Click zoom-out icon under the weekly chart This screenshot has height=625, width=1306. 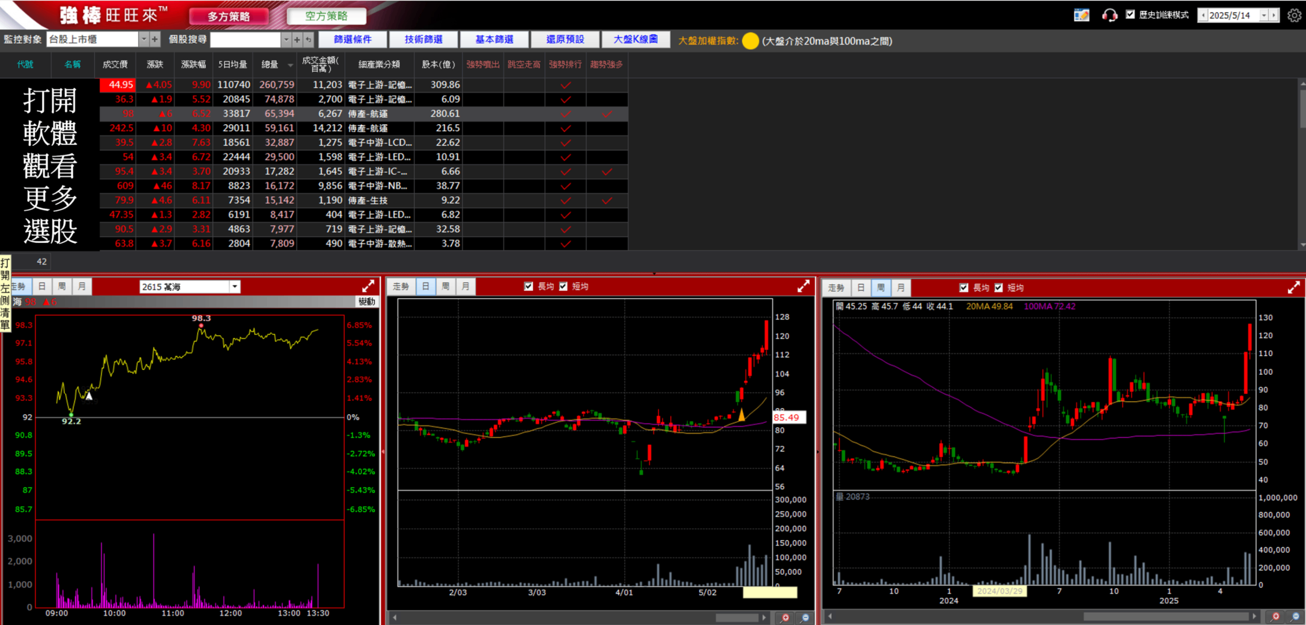pyautogui.click(x=1295, y=617)
